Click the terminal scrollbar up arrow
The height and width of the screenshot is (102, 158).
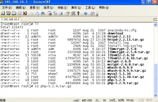(x=155, y=25)
